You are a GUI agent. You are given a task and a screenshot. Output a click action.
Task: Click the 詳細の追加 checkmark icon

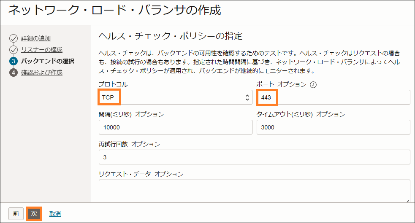tap(14, 38)
